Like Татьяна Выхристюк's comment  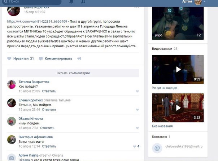click(x=138, y=91)
